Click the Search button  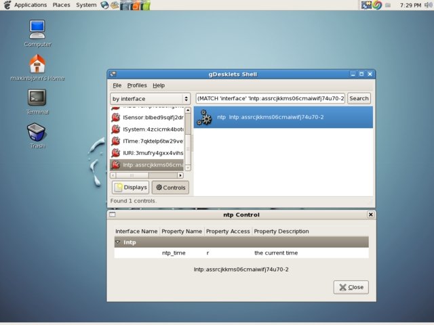359,99
